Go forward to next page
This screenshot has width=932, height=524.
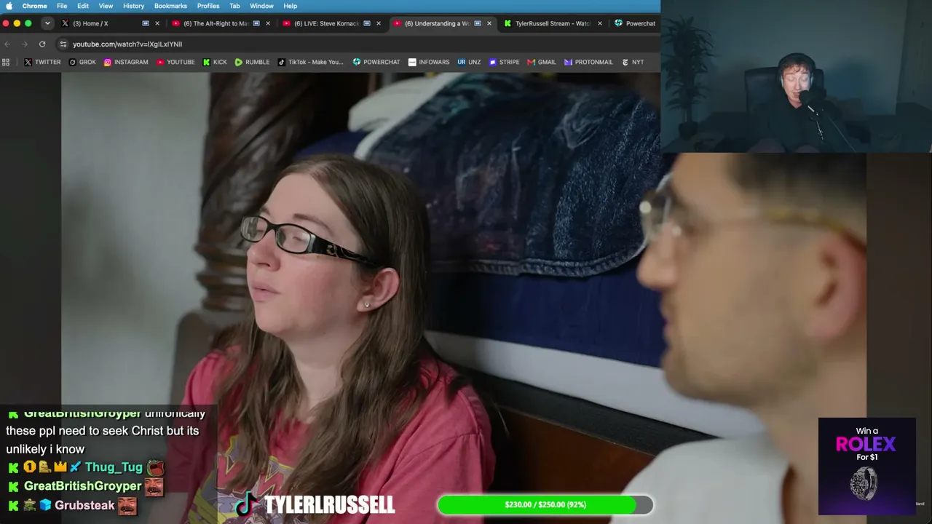coord(25,44)
